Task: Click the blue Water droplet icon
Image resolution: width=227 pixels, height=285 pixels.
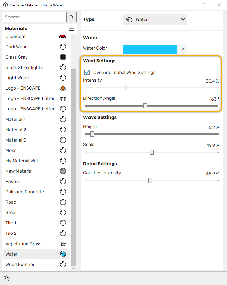Action: point(63,254)
